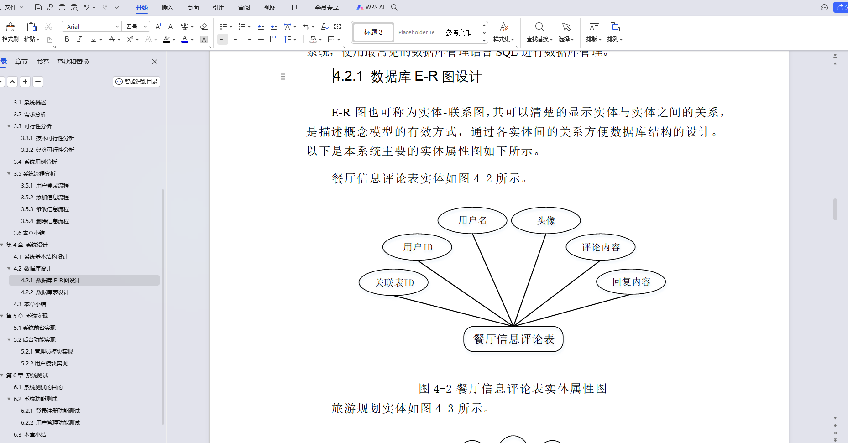The image size is (848, 443).
Task: Open WPS AI assistant
Action: click(x=371, y=7)
